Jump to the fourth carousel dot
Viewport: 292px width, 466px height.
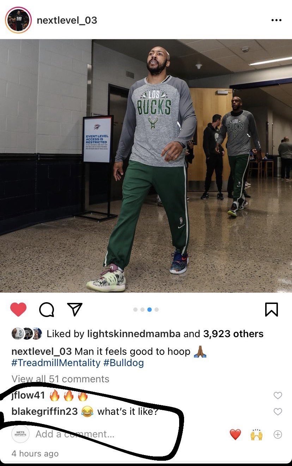[157, 310]
